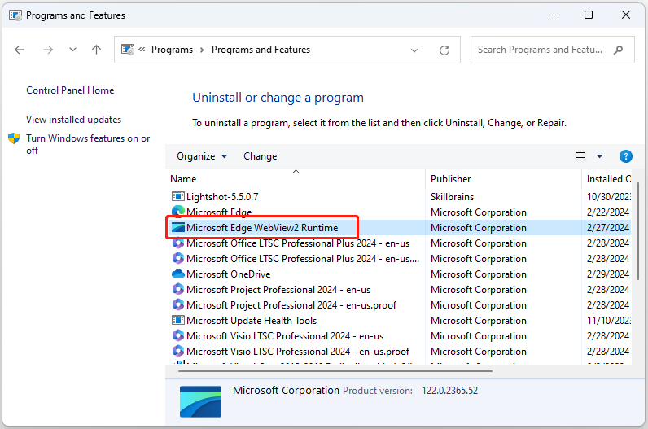The width and height of the screenshot is (648, 429).
Task: Refresh the Programs and Features list
Action: pos(444,50)
